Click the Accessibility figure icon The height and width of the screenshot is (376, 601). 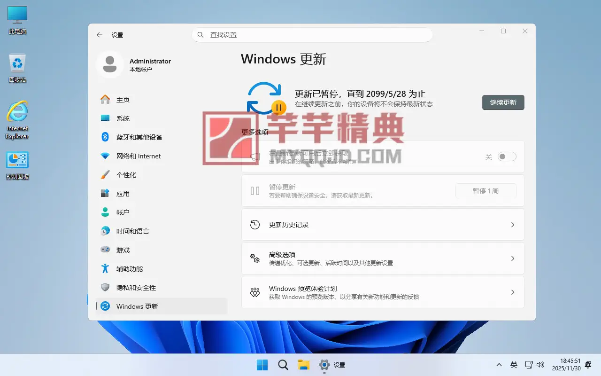(105, 269)
